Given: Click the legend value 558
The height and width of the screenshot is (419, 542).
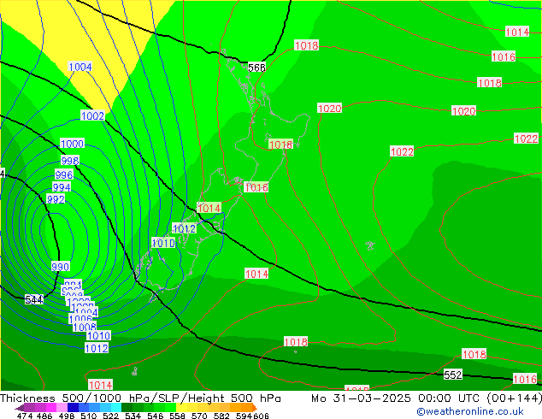Looking at the screenshot, I should pos(177,416).
